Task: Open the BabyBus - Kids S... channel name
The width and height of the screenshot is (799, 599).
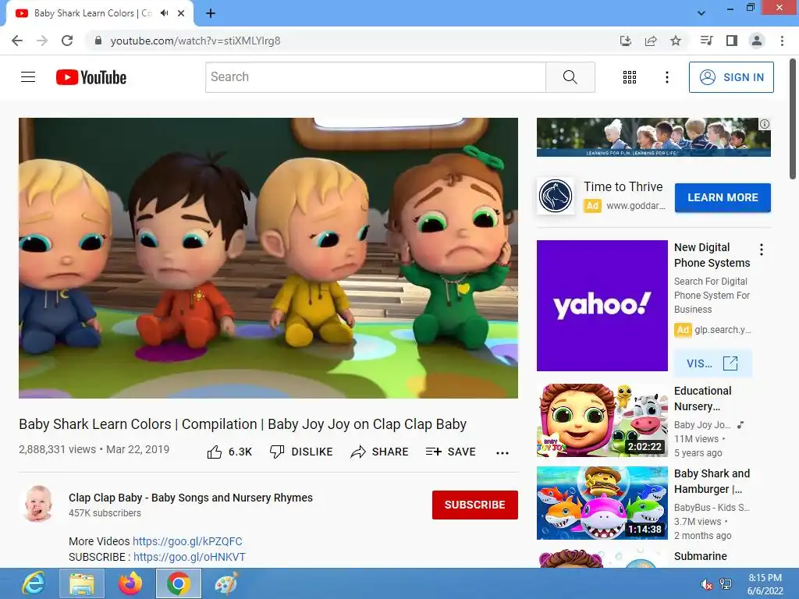Action: (712, 507)
